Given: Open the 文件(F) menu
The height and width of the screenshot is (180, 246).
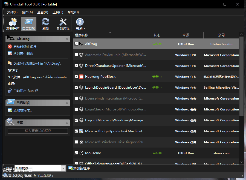Looking at the screenshot, I should [x=12, y=12].
